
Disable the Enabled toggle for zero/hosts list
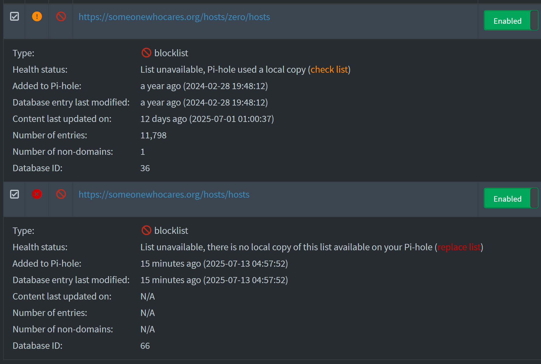coord(511,20)
